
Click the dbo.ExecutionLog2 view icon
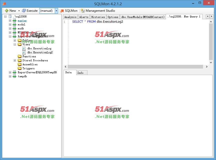coord(24,52)
